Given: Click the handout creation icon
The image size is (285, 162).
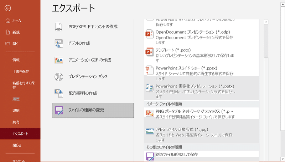Looking at the screenshot, I should [x=59, y=94].
